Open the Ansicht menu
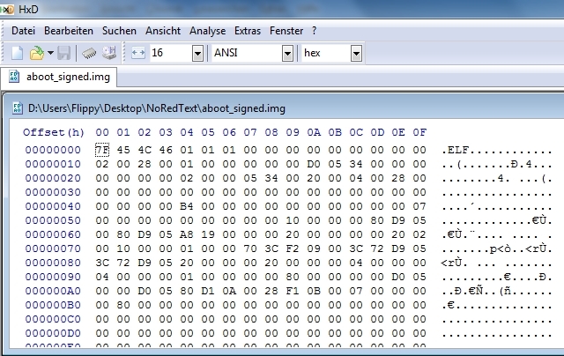Viewport: 564px width, 356px height. coord(163,30)
